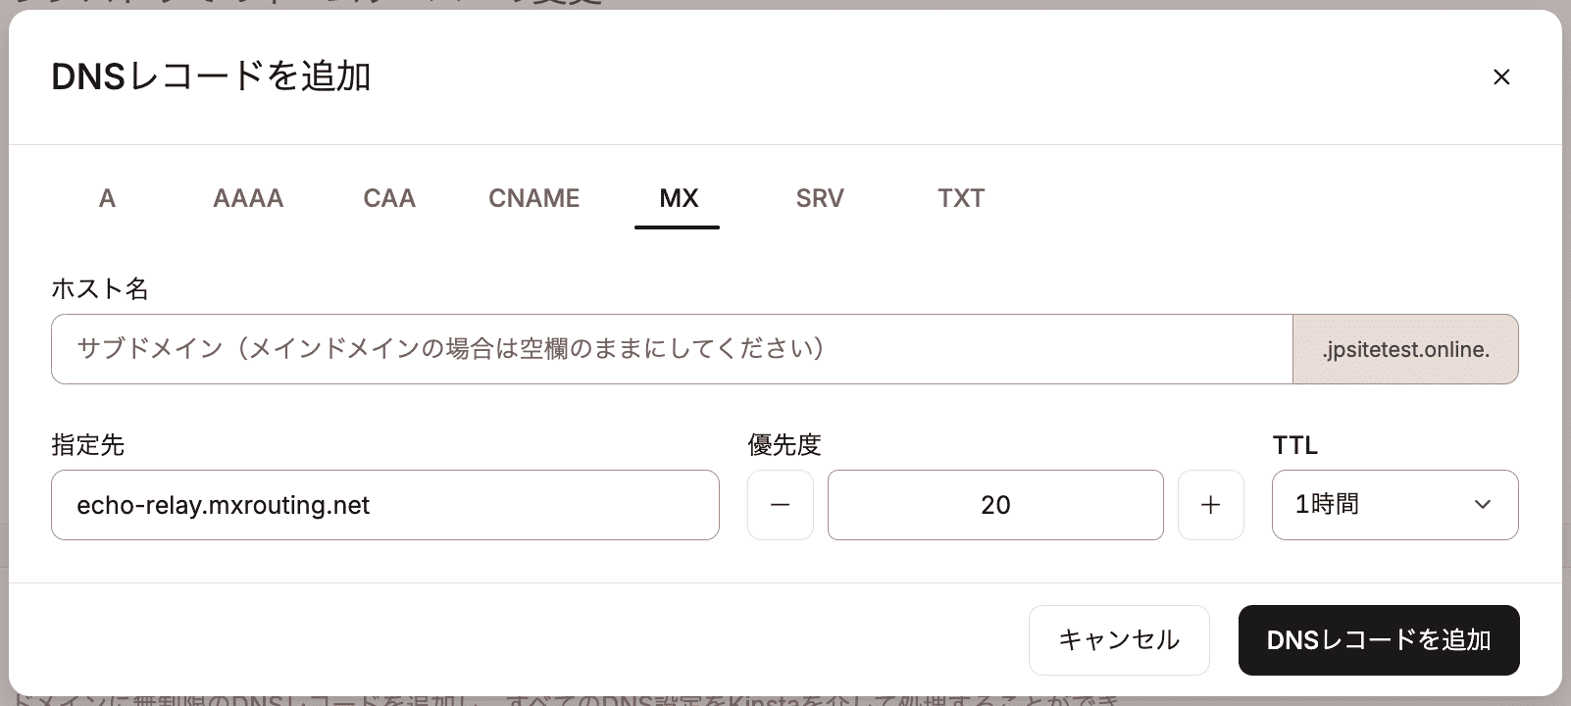Close the DNS record dialog

click(x=1501, y=76)
